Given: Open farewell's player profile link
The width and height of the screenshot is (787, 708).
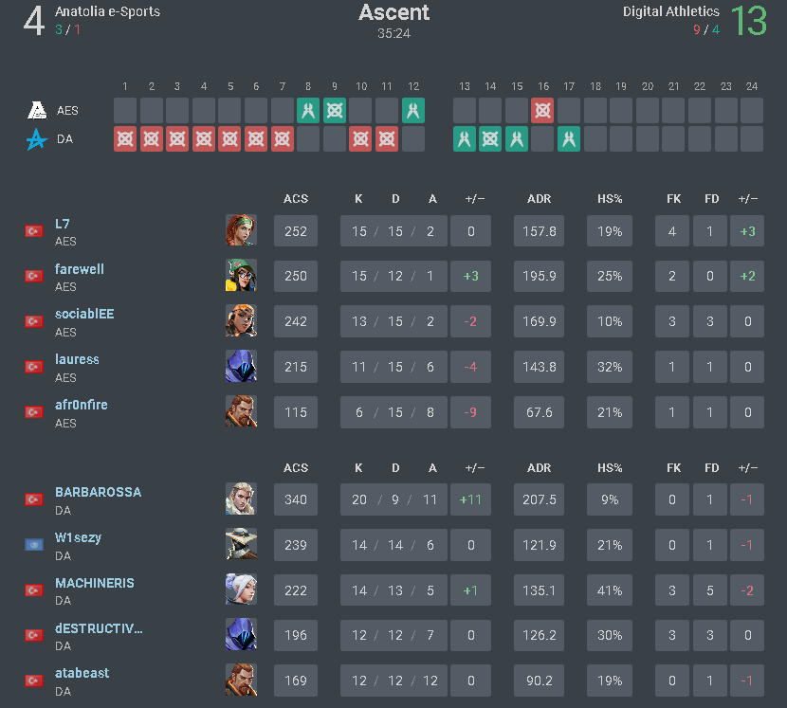Looking at the screenshot, I should (x=80, y=269).
